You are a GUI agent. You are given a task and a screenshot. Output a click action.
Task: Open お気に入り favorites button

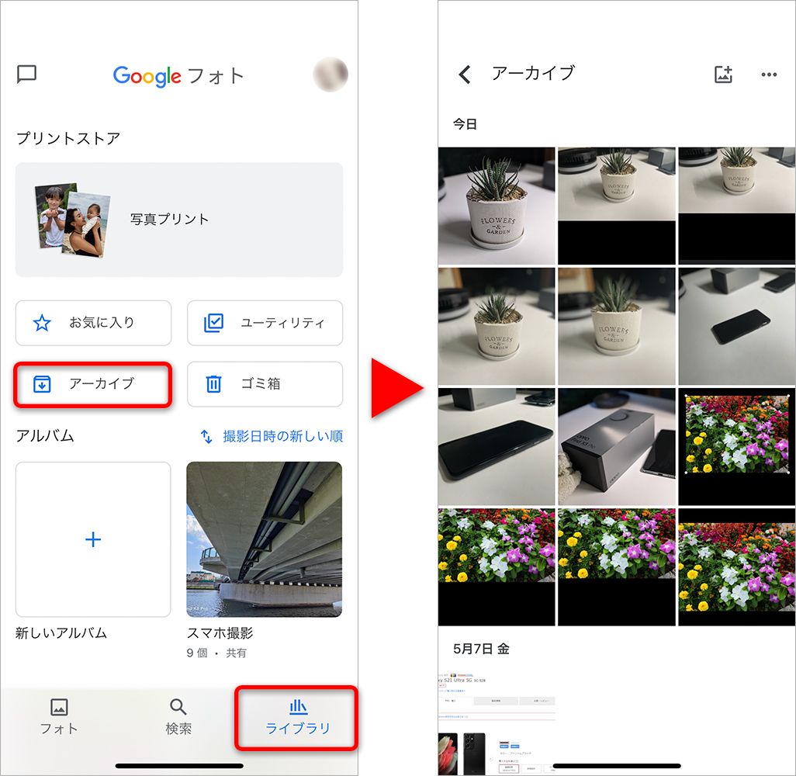click(93, 323)
